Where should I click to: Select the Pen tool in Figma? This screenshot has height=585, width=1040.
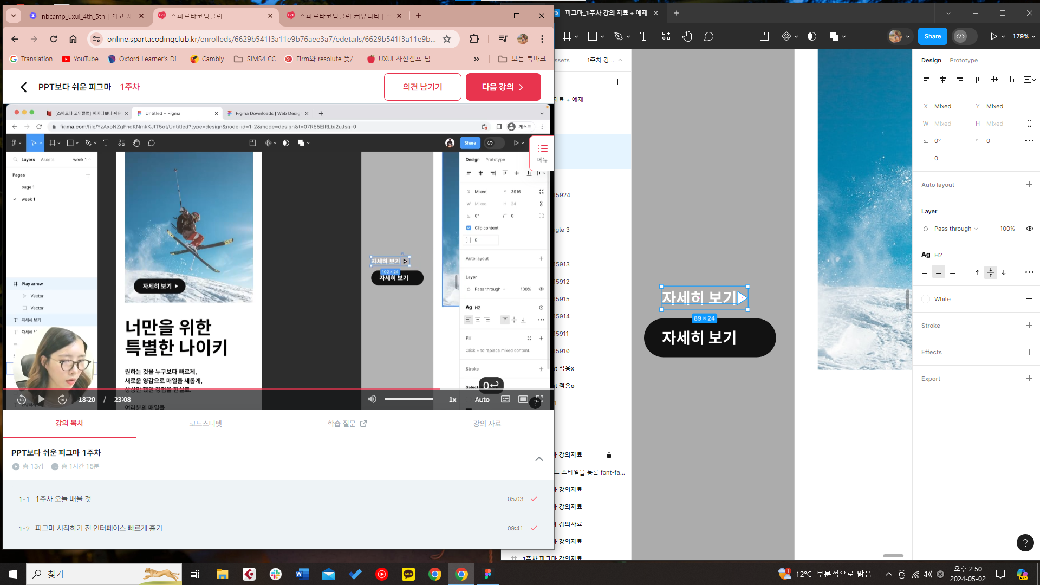(x=618, y=36)
